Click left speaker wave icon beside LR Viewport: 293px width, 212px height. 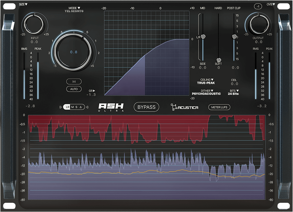tap(61, 107)
